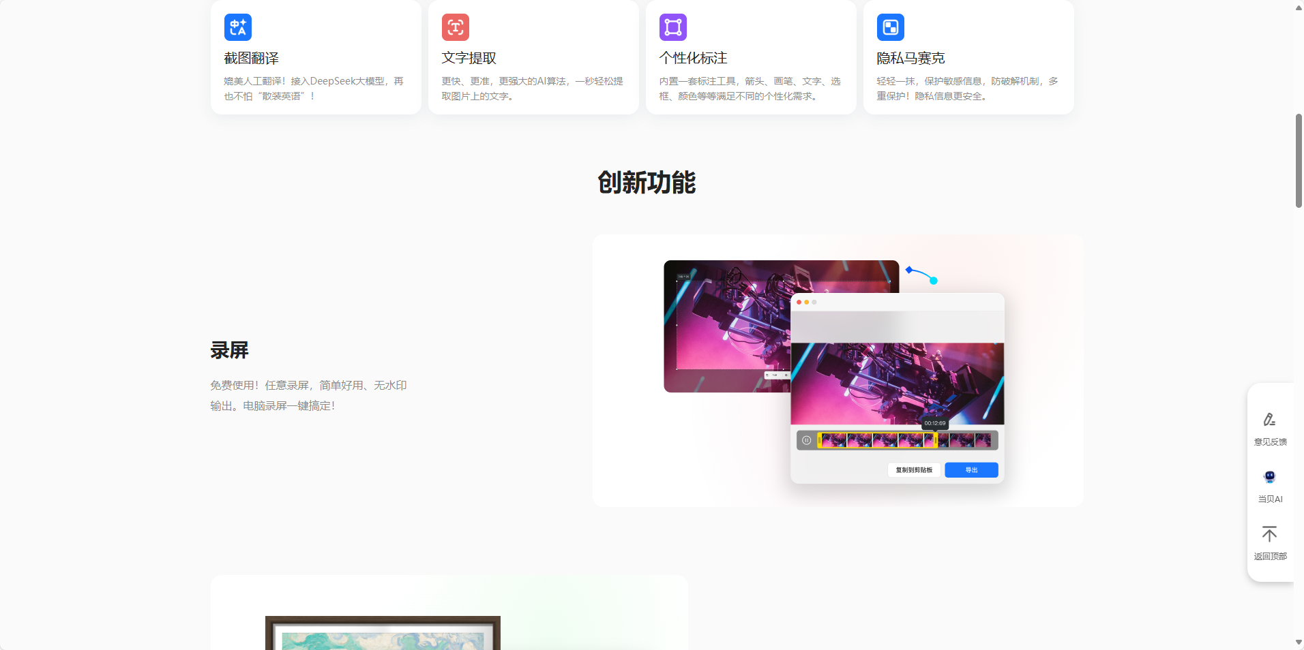The width and height of the screenshot is (1304, 650).
Task: Click the 截图翻译 translation icon
Action: pyautogui.click(x=237, y=27)
